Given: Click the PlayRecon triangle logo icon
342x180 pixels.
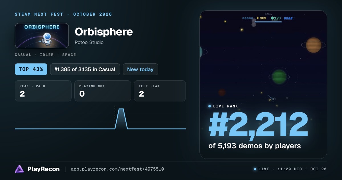Looking at the screenshot, I should (x=19, y=169).
